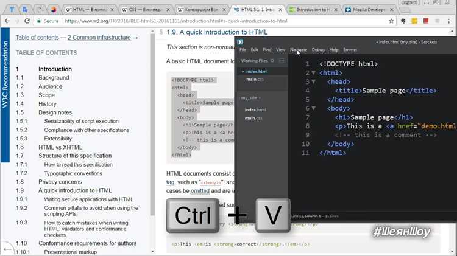The height and width of the screenshot is (256, 457).
Task: Switch to the Mozilla Developer tab
Action: coord(369,10)
